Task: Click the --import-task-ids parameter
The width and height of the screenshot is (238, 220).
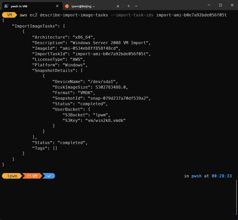Action: point(132,15)
